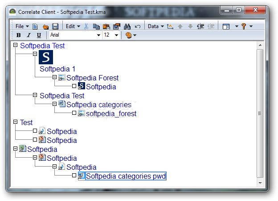Click the Excel icon at Softpedia root node
This screenshot has height=201, width=278.
[x=23, y=149]
